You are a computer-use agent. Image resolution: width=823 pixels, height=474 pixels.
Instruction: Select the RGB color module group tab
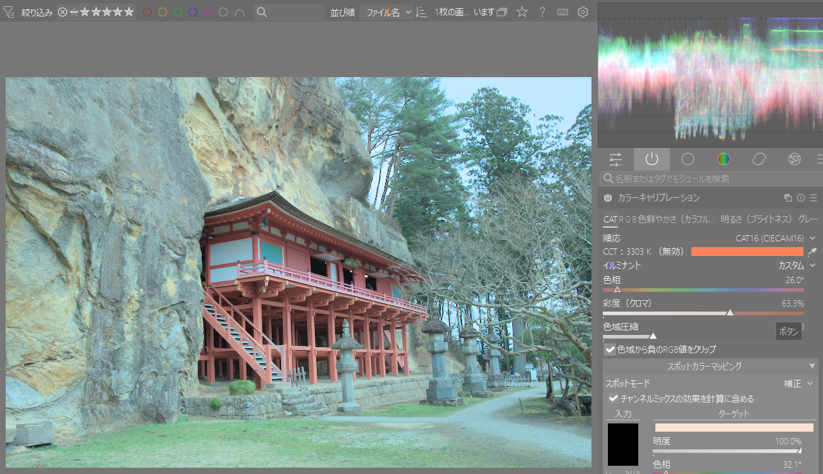[x=724, y=159]
